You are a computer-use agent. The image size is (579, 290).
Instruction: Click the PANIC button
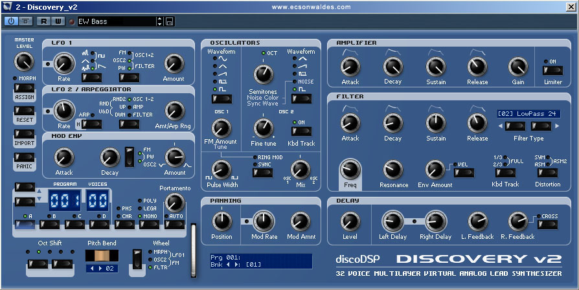tap(24, 157)
